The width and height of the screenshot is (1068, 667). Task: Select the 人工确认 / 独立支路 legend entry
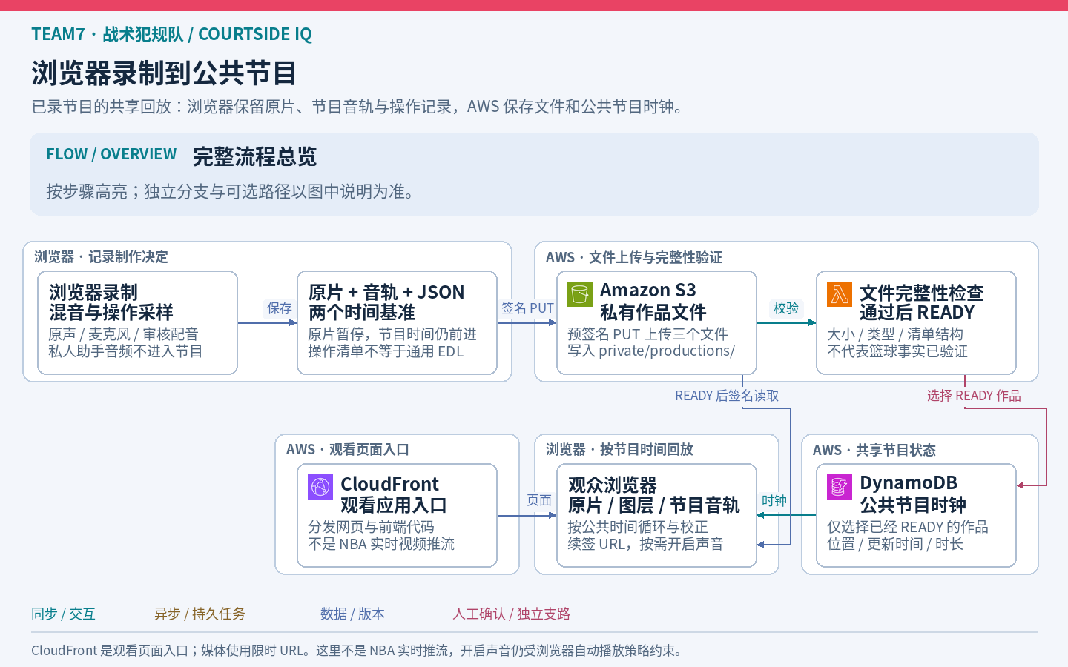tap(512, 614)
